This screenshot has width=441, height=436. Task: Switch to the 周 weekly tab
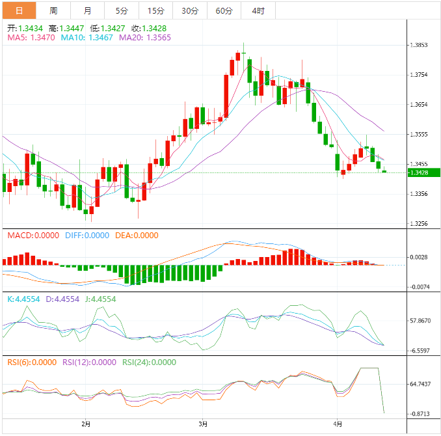[x=53, y=10]
